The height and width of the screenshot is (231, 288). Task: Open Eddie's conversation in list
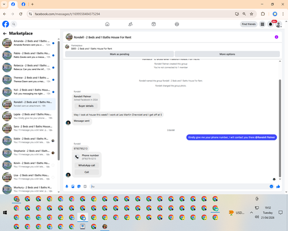pos(28,140)
